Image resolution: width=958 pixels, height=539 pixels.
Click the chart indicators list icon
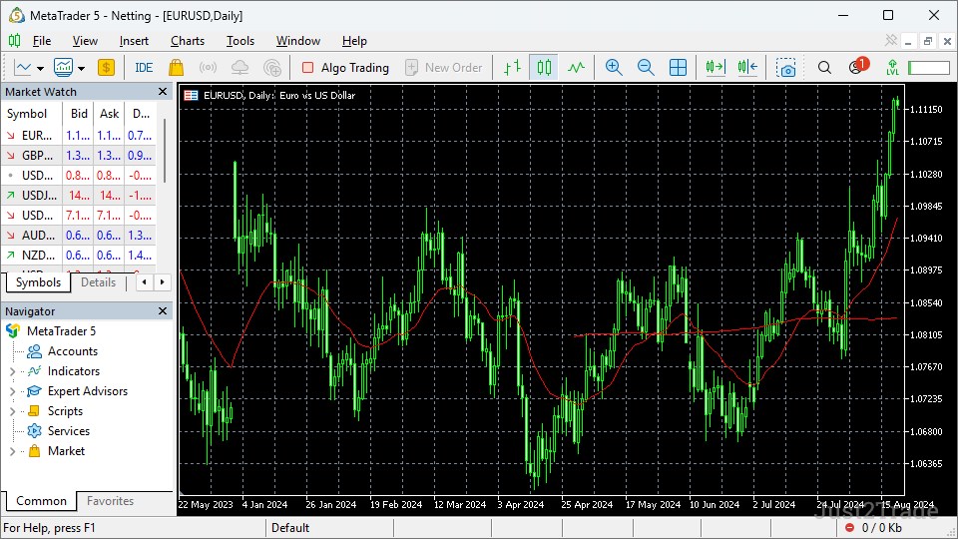pos(63,67)
